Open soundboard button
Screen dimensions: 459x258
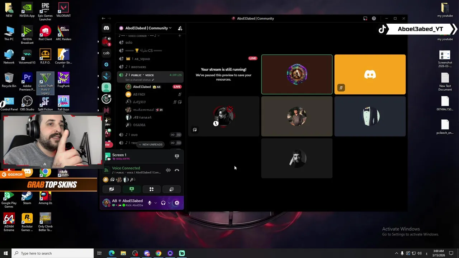[171, 189]
